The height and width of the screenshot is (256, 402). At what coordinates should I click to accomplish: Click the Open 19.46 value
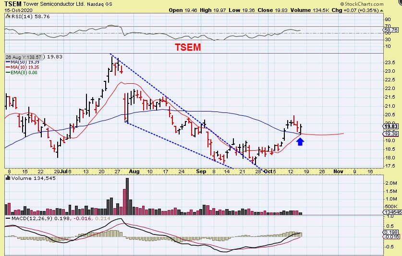[183, 10]
